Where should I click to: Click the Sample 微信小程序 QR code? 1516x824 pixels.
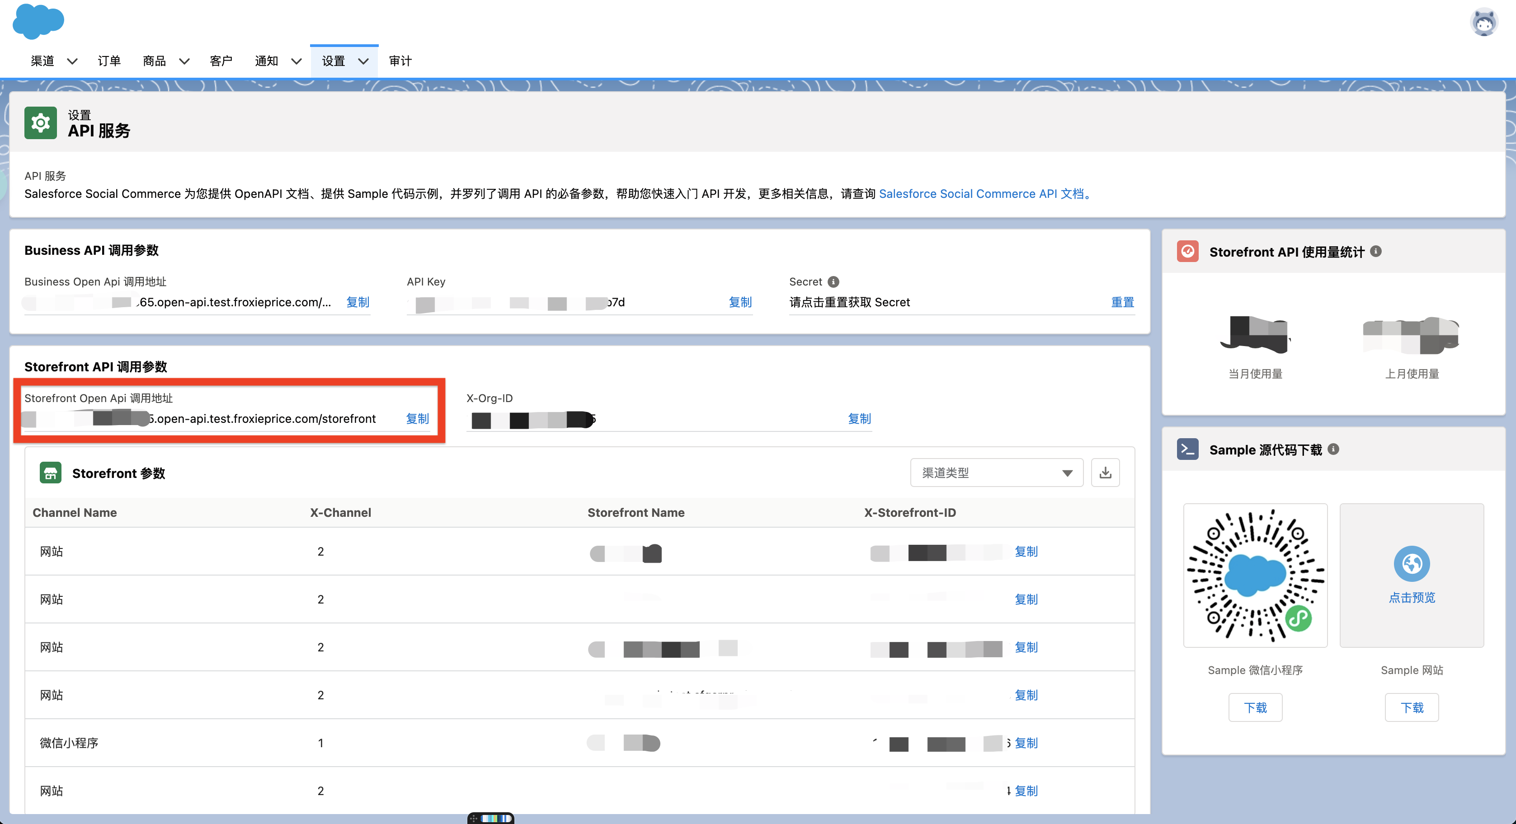point(1255,575)
